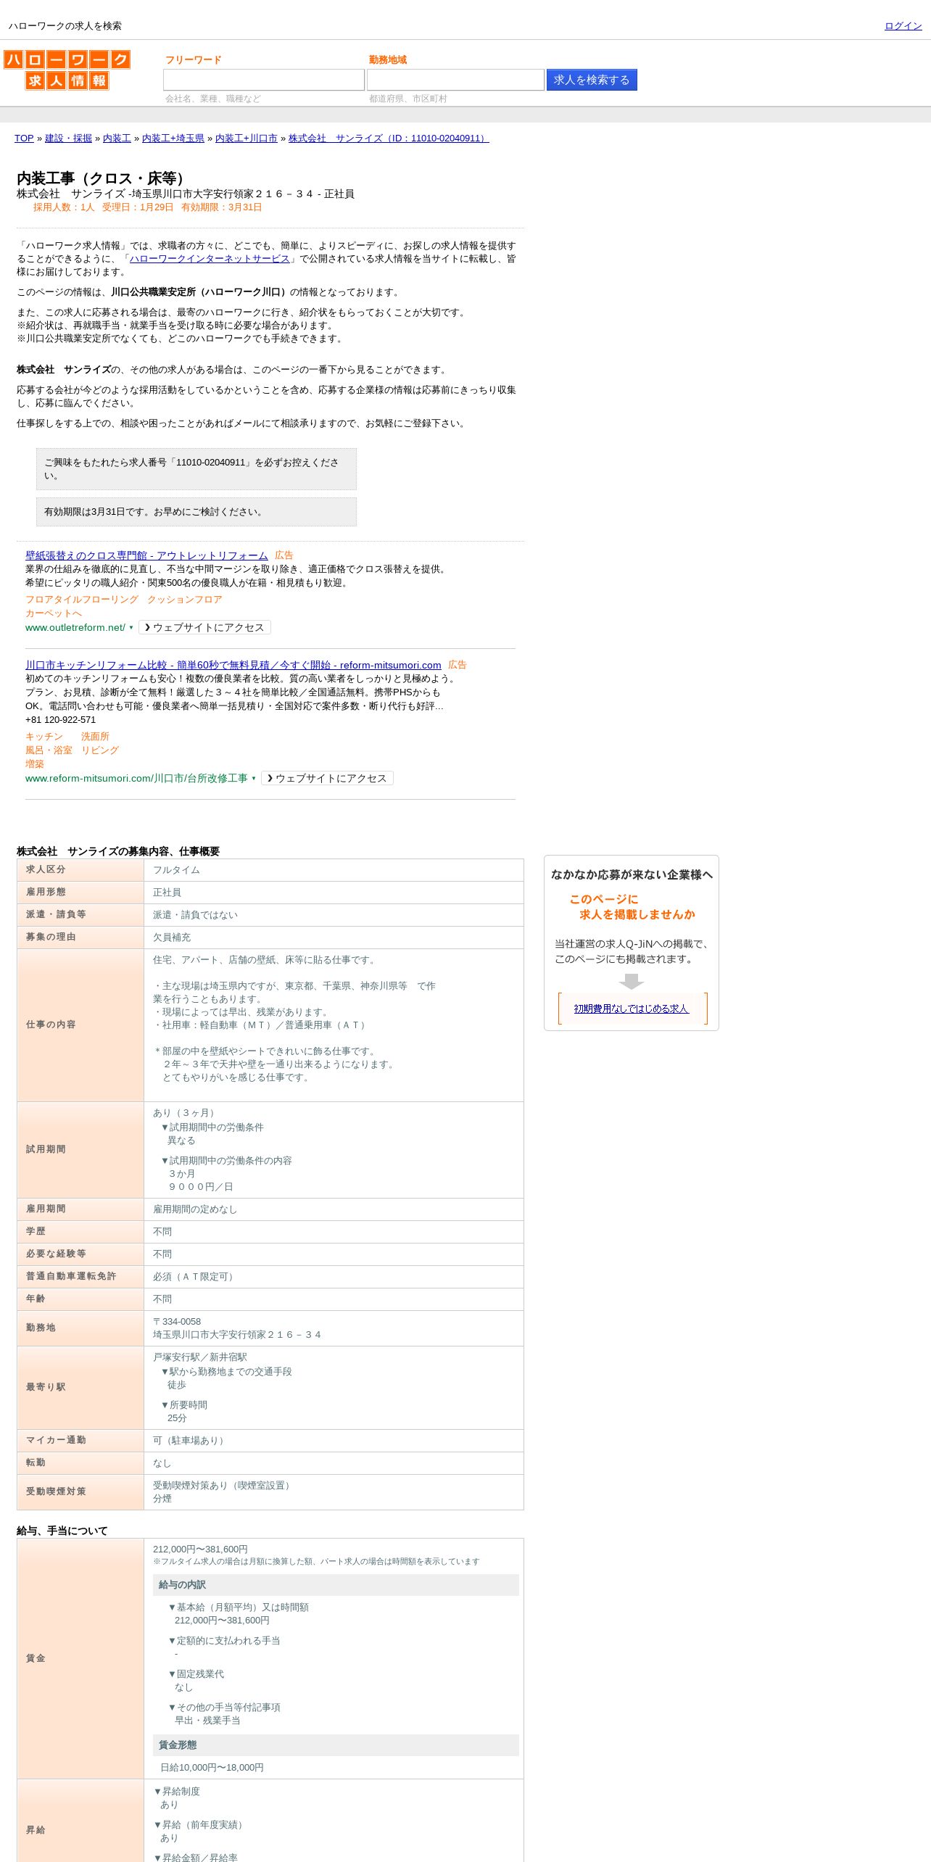
Task: Click the 内装工事（クロス・床等） heading
Action: coord(104,178)
